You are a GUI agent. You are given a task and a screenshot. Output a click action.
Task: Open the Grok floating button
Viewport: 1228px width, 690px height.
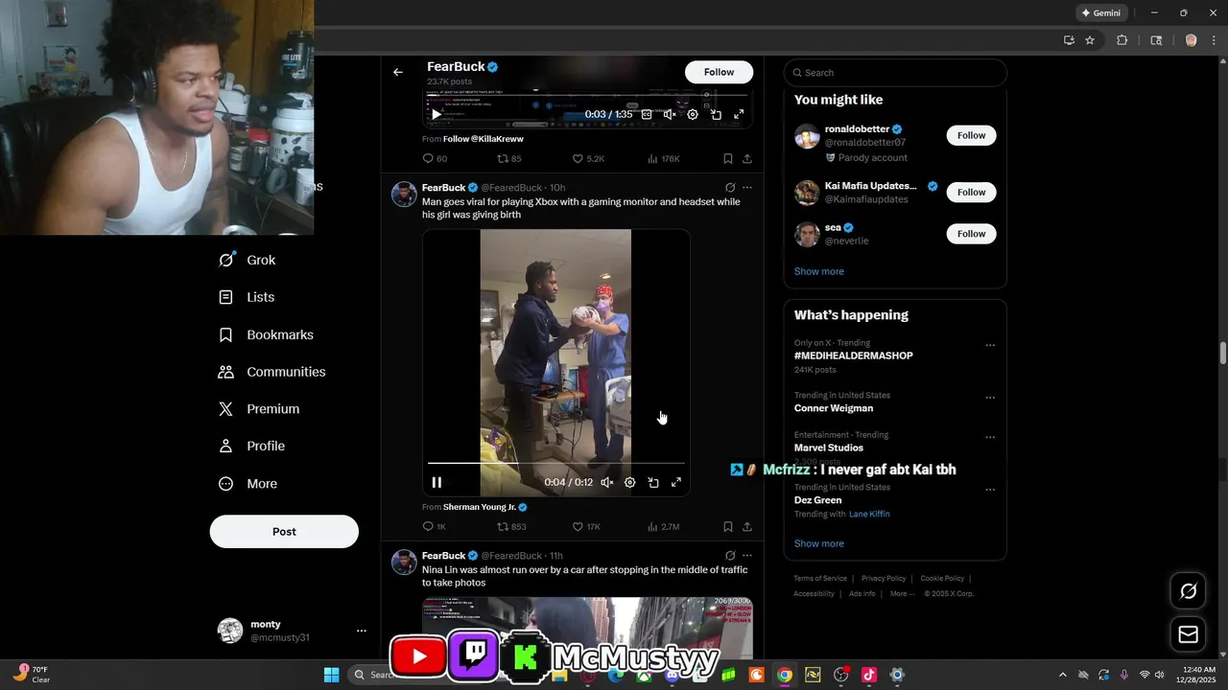click(1188, 591)
